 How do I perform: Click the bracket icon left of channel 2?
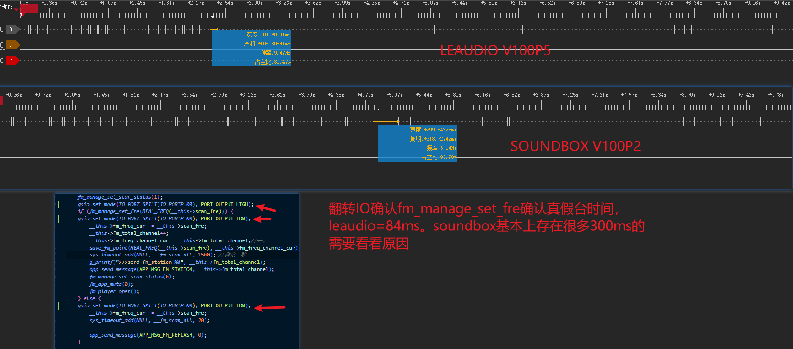[2, 60]
